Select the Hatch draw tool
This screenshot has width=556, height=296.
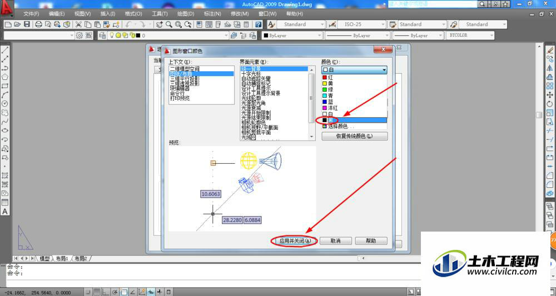tap(5, 175)
